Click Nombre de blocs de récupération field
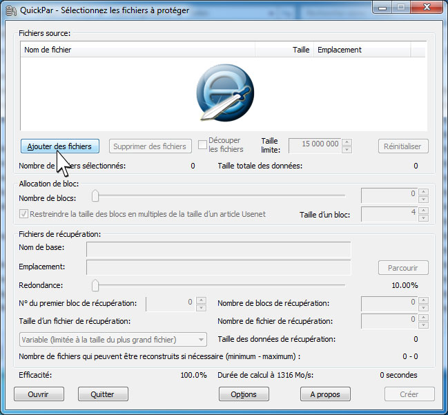The height and width of the screenshot is (415, 448). 389,304
